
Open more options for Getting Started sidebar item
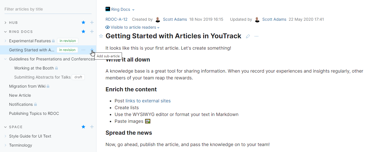pyautogui.click(x=83, y=50)
